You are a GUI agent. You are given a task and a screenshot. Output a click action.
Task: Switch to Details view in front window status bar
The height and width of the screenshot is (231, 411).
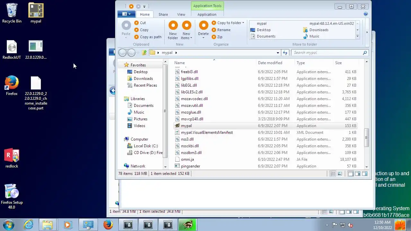(333, 174)
